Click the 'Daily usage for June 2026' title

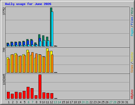(28, 4)
